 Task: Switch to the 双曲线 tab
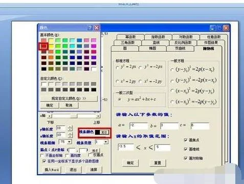click(180, 49)
